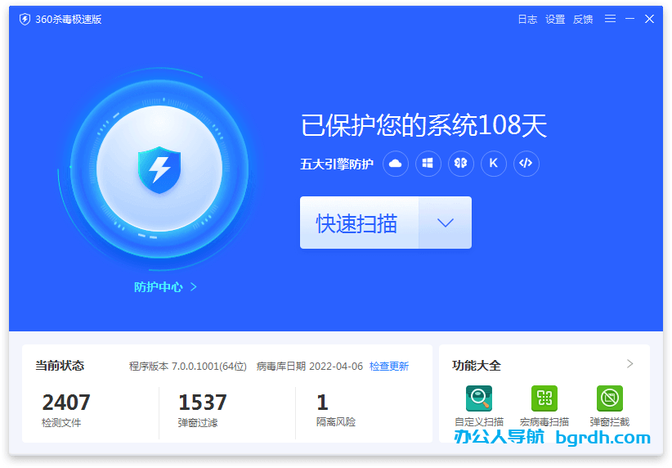
Task: Click the 1537 弹窗过滤 count
Action: [x=202, y=410]
